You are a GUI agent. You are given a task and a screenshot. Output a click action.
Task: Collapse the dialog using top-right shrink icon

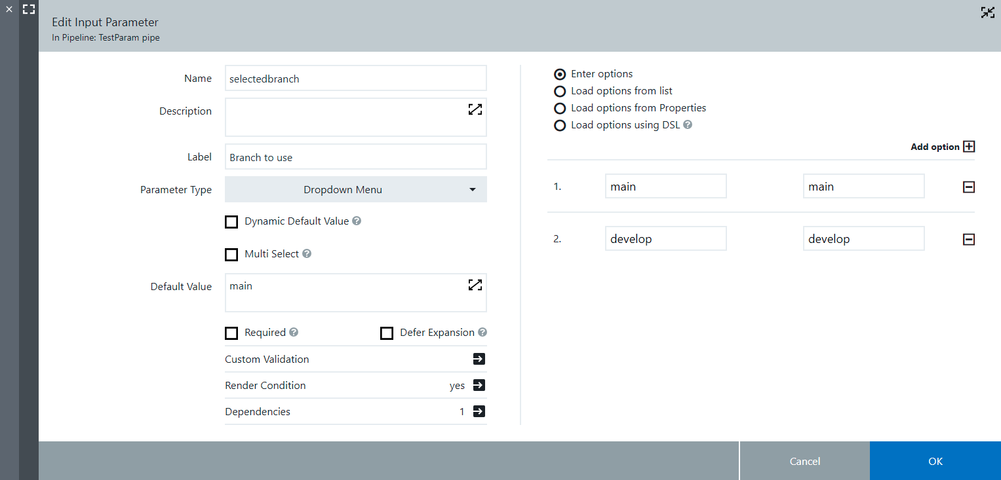point(987,12)
